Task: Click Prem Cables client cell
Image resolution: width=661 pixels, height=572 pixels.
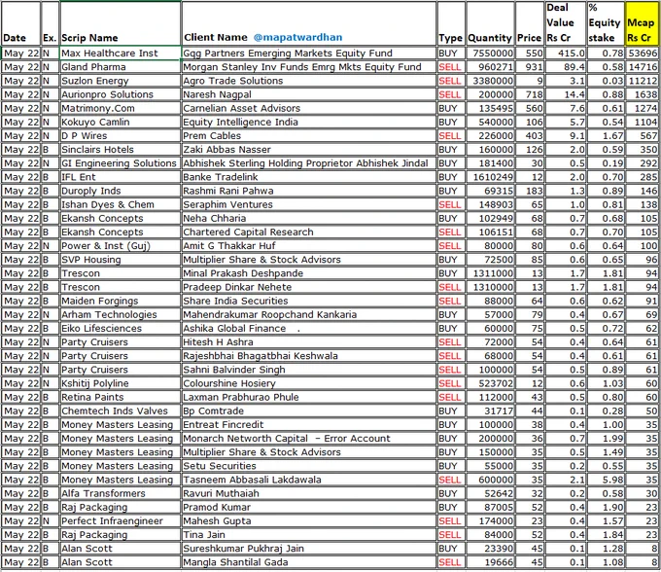Action: click(309, 136)
